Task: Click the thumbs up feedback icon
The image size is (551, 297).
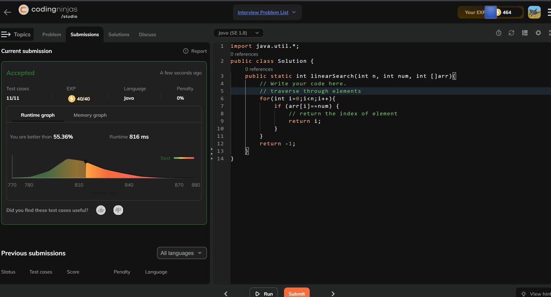Action: pyautogui.click(x=101, y=210)
